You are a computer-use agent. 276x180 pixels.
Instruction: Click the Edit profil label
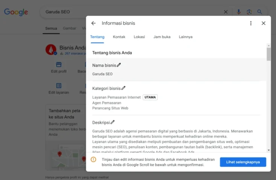click(59, 71)
